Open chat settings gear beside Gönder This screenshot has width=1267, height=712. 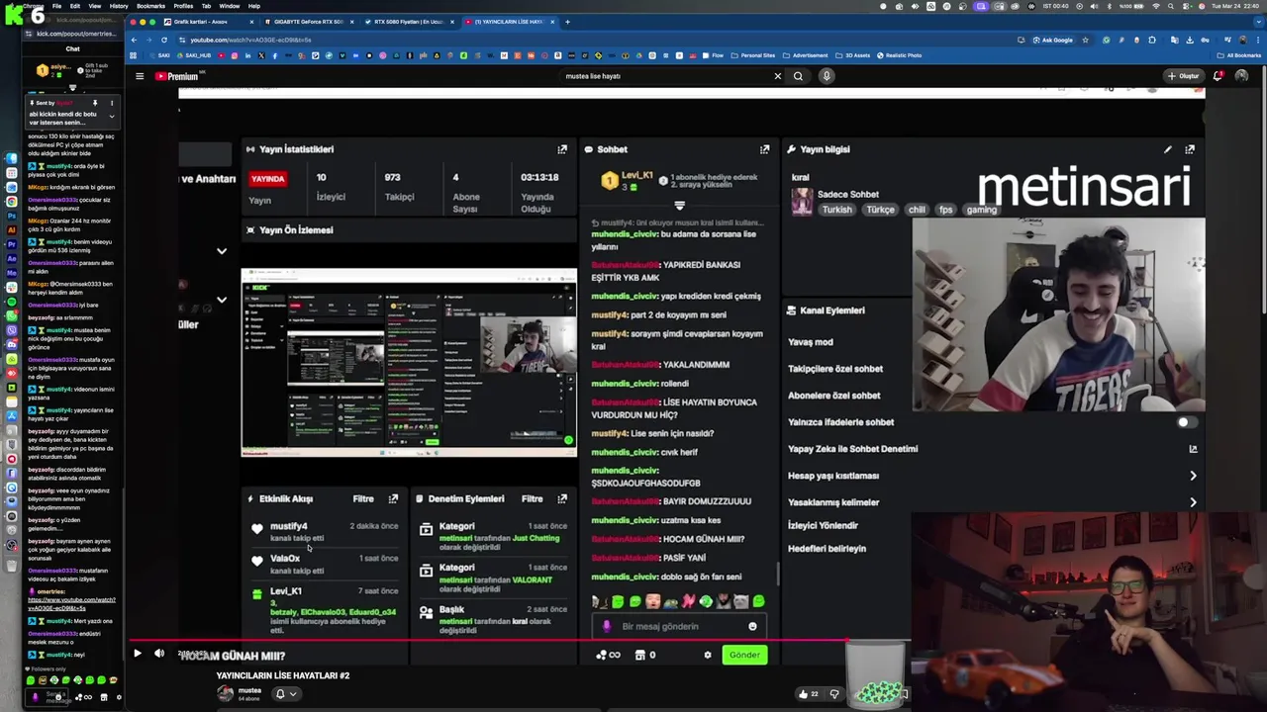[707, 655]
